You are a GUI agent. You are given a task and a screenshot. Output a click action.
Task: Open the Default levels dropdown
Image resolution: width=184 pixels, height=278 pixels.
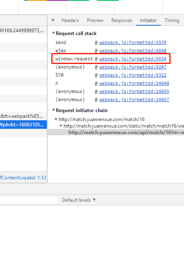pyautogui.click(x=79, y=200)
